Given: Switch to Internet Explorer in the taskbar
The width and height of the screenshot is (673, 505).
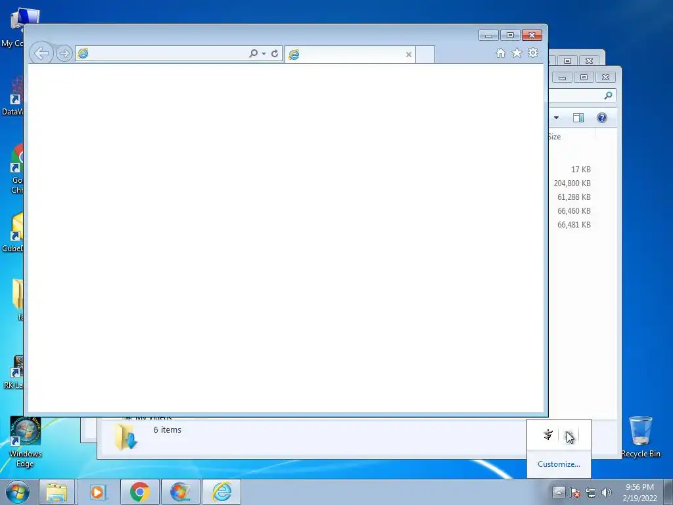Looking at the screenshot, I should (x=221, y=492).
